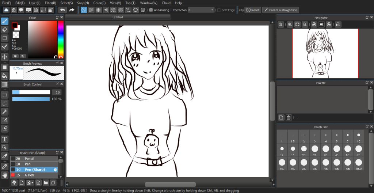Click the cloud download brush icon
The width and height of the screenshot is (374, 193).
(14, 183)
